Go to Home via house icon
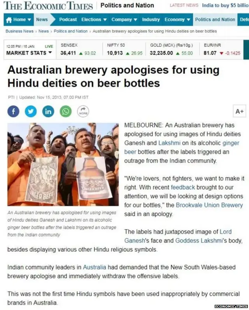 (x=9, y=19)
